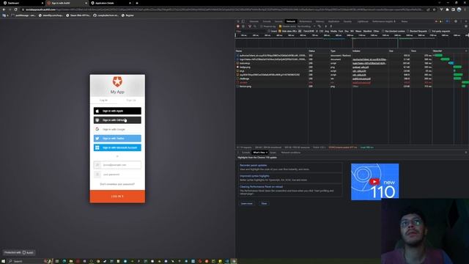Click the import HAR upload icon
The image size is (469, 264).
point(326,26)
